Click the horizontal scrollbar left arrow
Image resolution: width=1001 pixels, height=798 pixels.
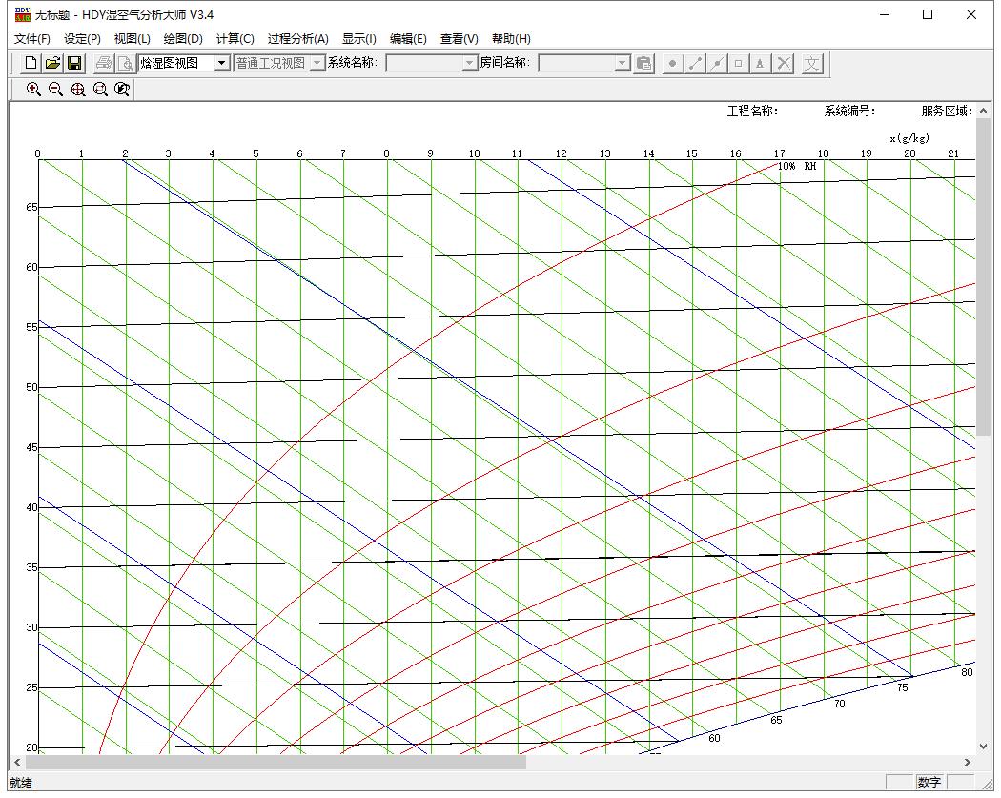(x=17, y=762)
